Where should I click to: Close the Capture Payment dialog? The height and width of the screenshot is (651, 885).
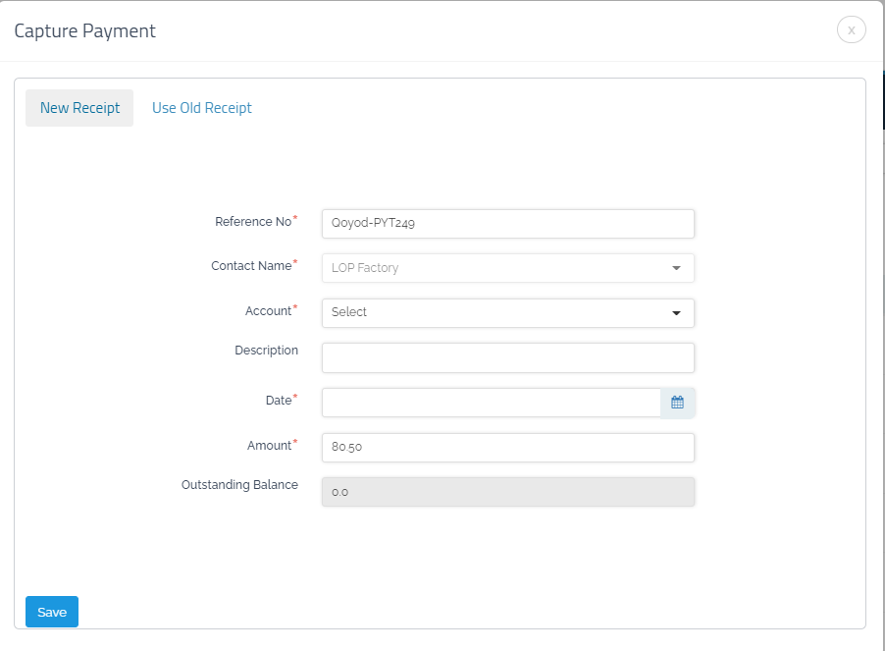851,30
